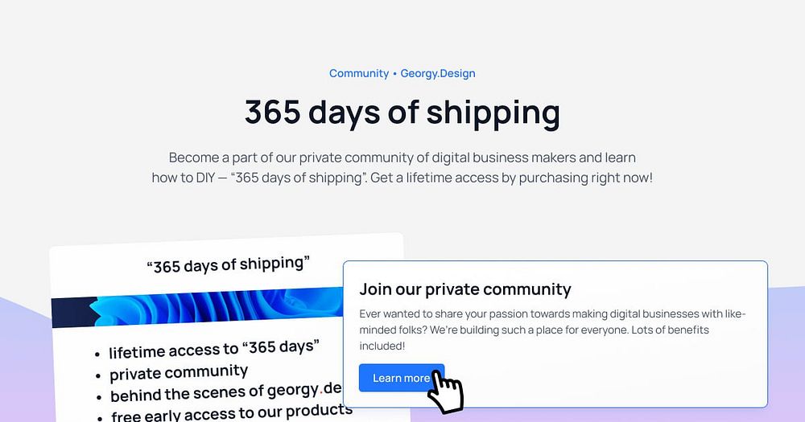805x422 pixels.
Task: Click the dark navy left edge of the banner
Action: pos(70,312)
